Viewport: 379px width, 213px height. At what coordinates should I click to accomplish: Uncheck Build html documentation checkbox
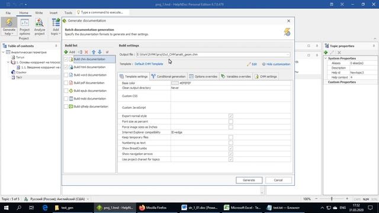66,67
